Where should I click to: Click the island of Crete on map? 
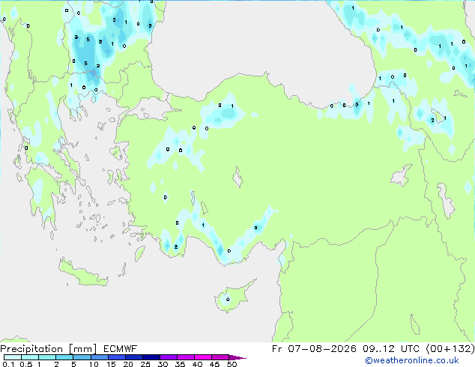pyautogui.click(x=82, y=273)
